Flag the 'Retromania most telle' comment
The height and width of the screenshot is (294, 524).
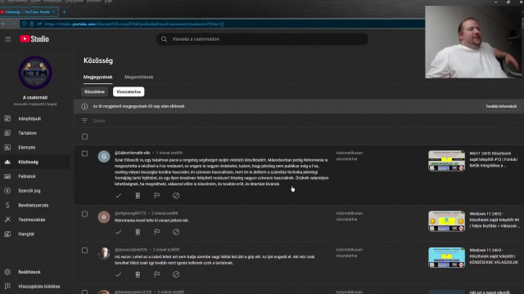click(156, 232)
